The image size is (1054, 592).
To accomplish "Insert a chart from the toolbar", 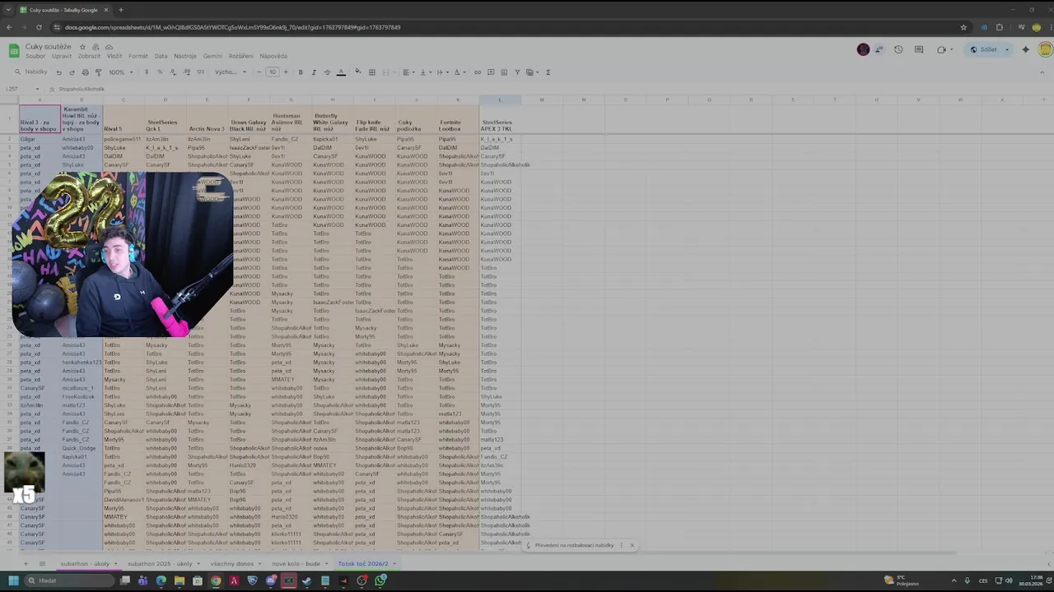I will [x=504, y=72].
